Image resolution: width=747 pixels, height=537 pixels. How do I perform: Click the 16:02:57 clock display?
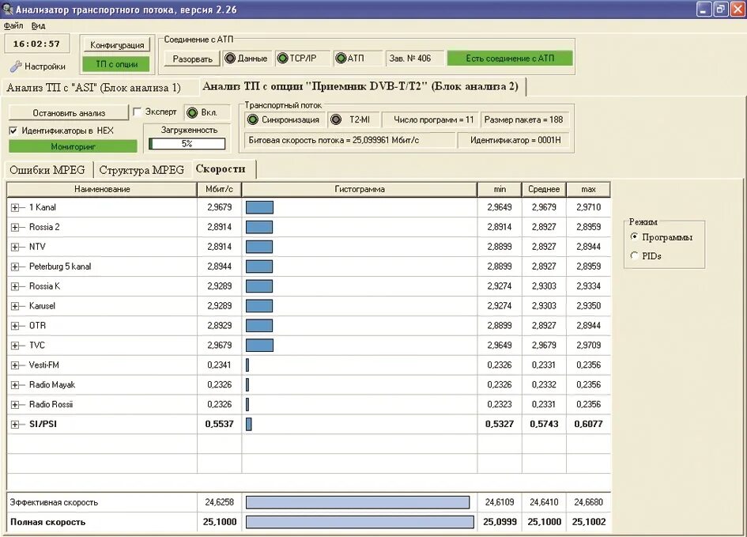tap(36, 43)
